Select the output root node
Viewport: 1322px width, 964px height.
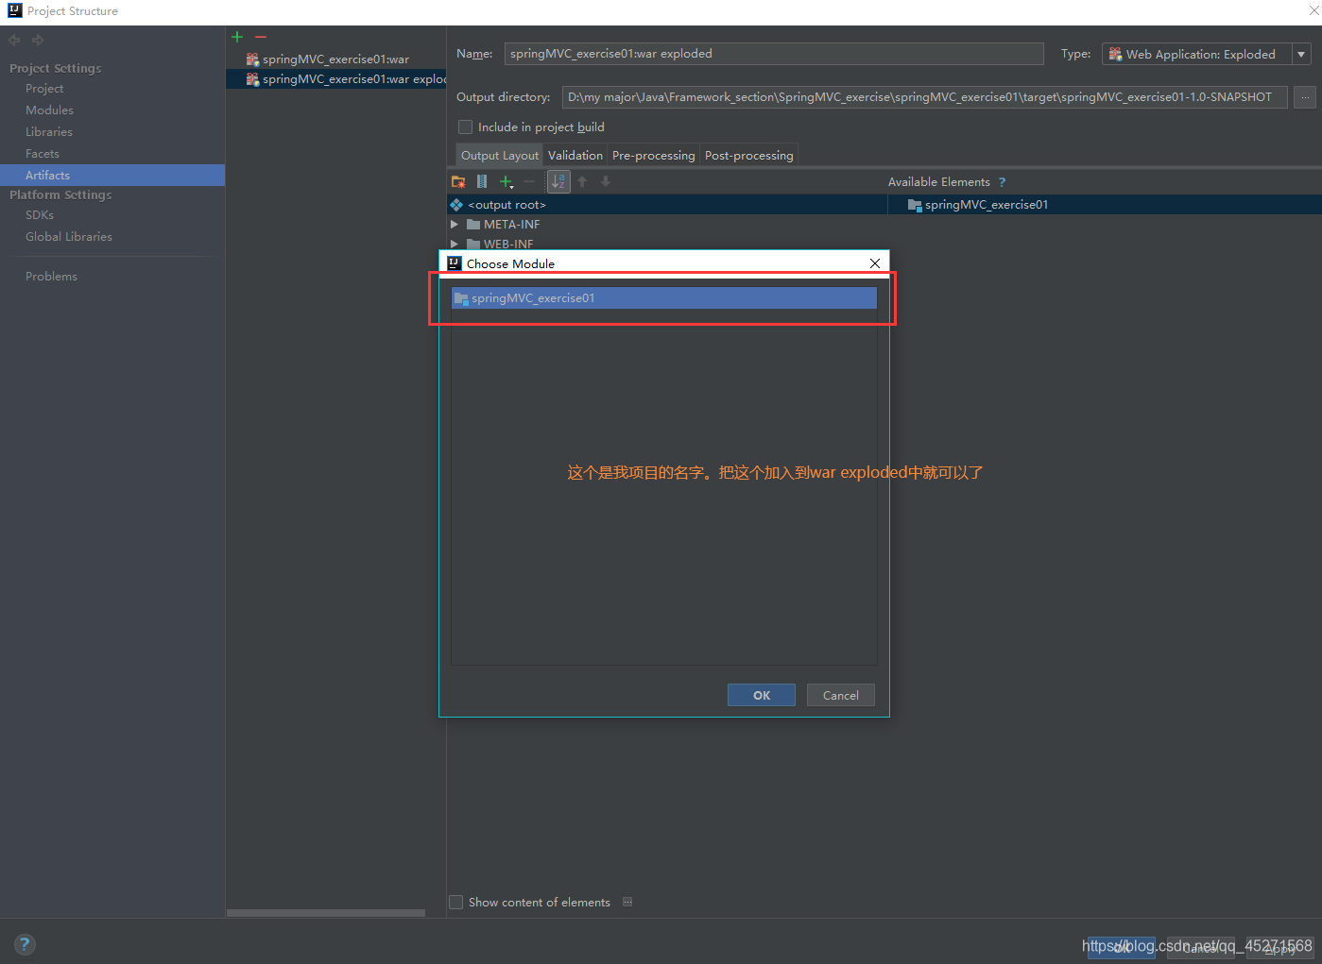coord(666,205)
